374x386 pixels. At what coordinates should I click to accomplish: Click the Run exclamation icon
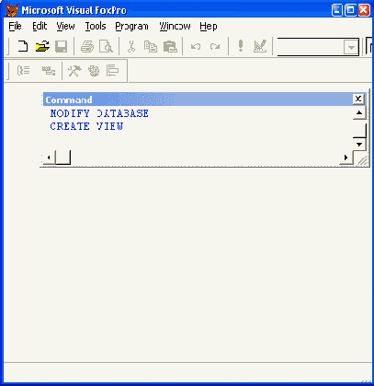click(x=241, y=46)
